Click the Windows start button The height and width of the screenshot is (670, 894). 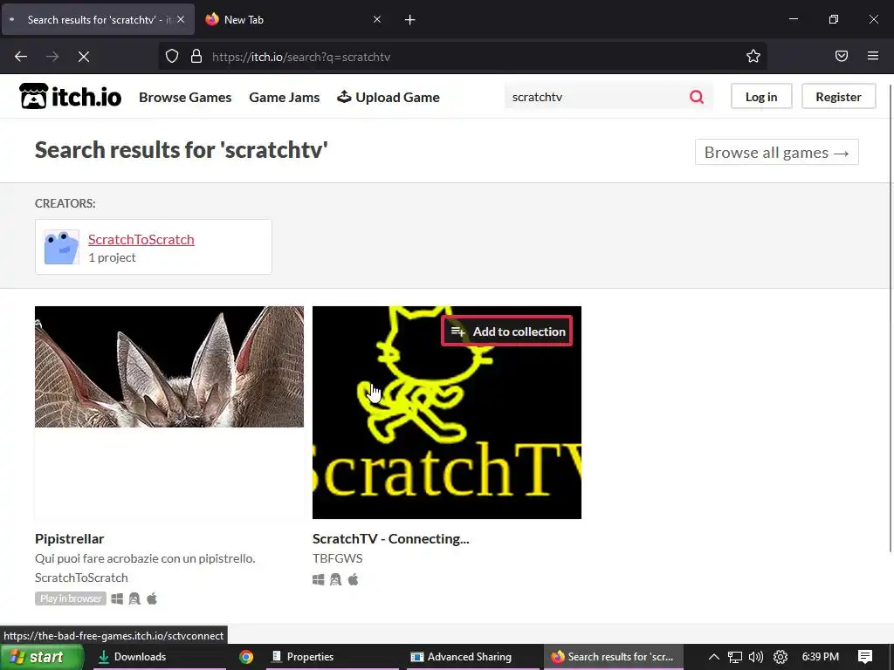(x=42, y=657)
